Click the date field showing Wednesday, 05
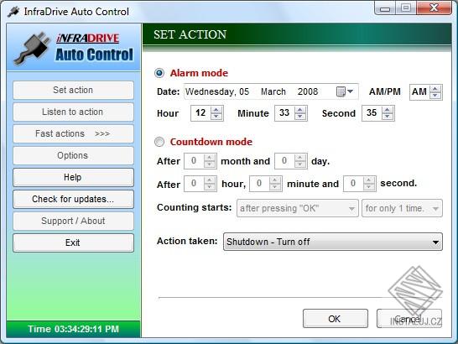Viewport: 458px width, 344px height. tap(217, 91)
